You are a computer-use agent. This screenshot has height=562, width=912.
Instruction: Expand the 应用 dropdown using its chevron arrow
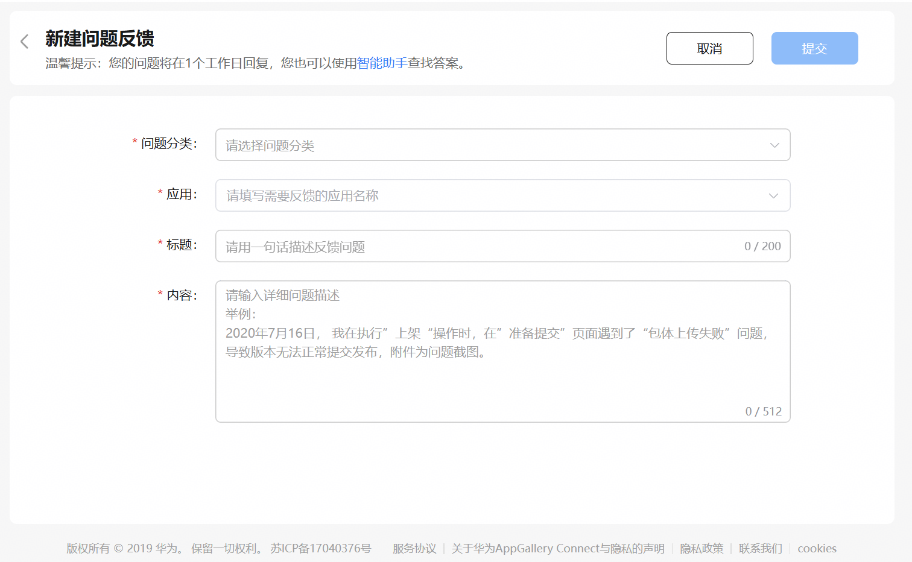pos(773,196)
